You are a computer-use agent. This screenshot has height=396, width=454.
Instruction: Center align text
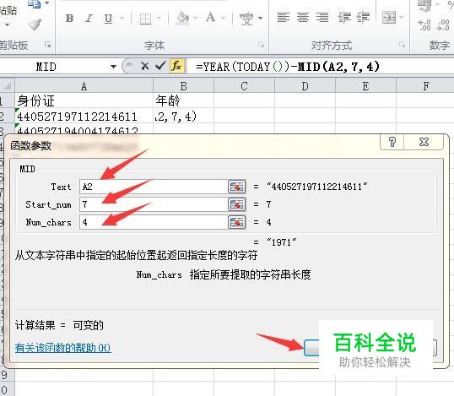tap(303, 18)
